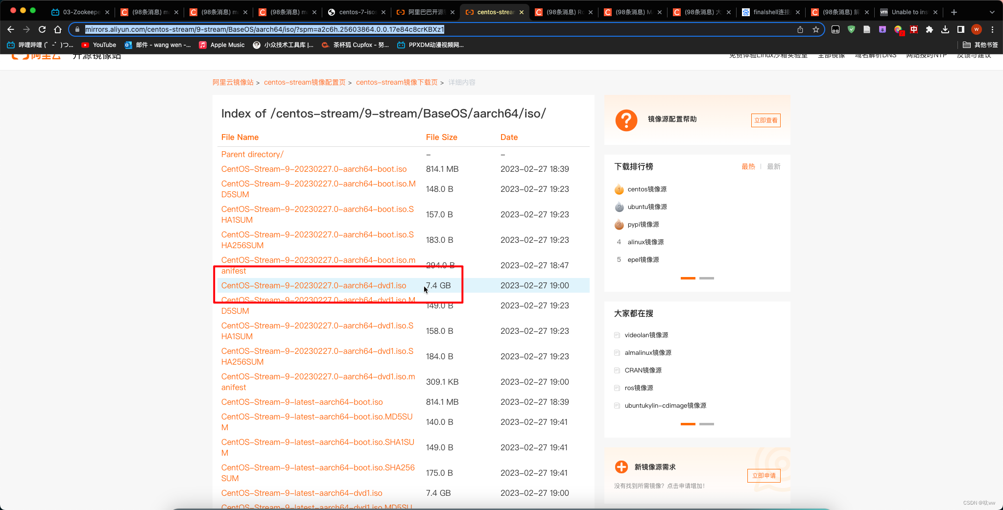The height and width of the screenshot is (510, 1003).
Task: Switch to the centos-7-iso tab
Action: [x=356, y=12]
